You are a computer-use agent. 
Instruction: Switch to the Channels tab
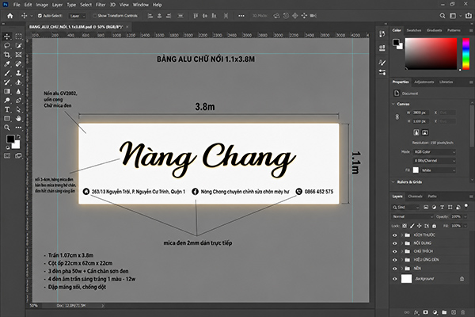pyautogui.click(x=415, y=197)
